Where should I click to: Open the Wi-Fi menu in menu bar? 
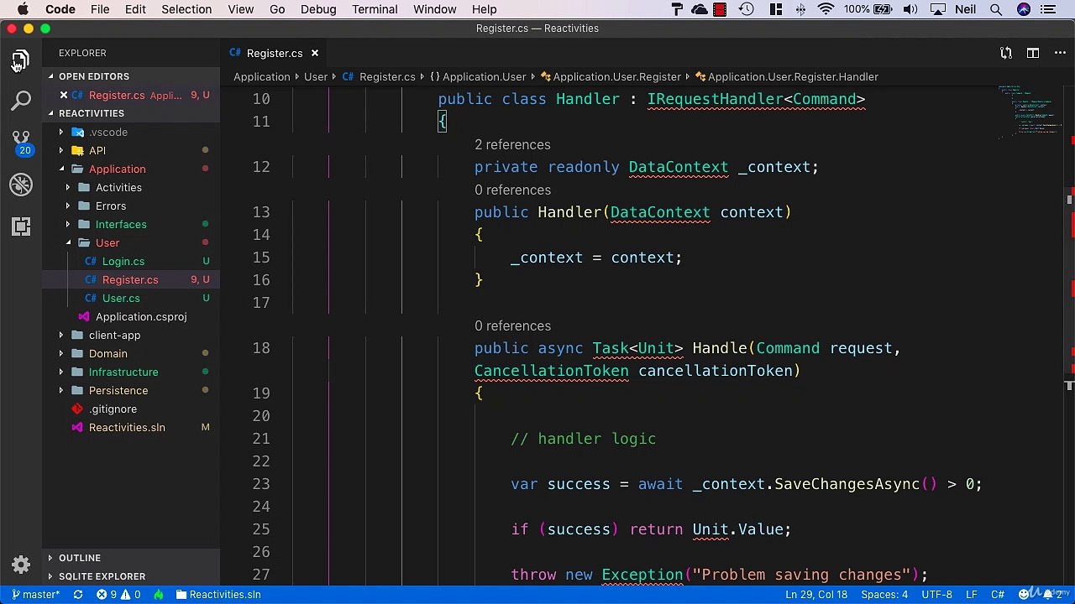[826, 9]
